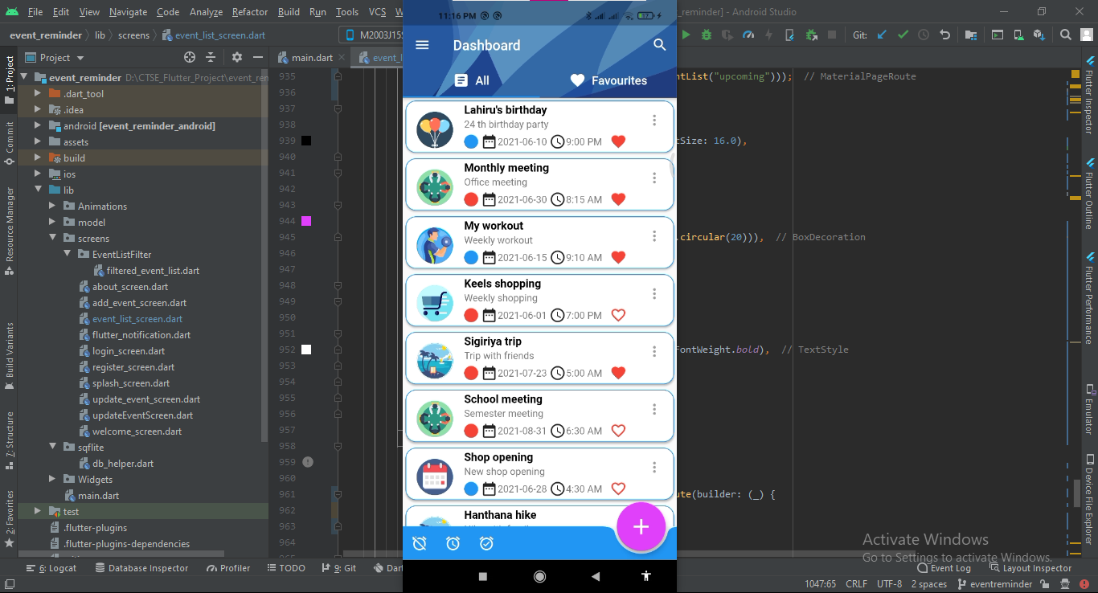The image size is (1098, 593).
Task: Toggle favourite heart on Shop opening
Action: [x=618, y=489]
